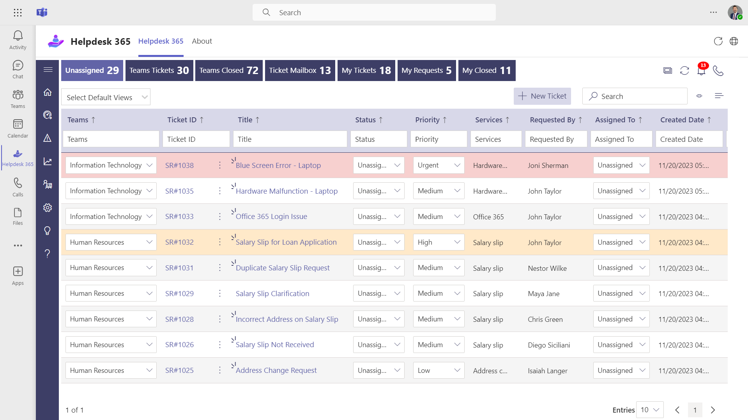Click the sync refresh icon in the toolbar
The image size is (748, 420).
684,71
